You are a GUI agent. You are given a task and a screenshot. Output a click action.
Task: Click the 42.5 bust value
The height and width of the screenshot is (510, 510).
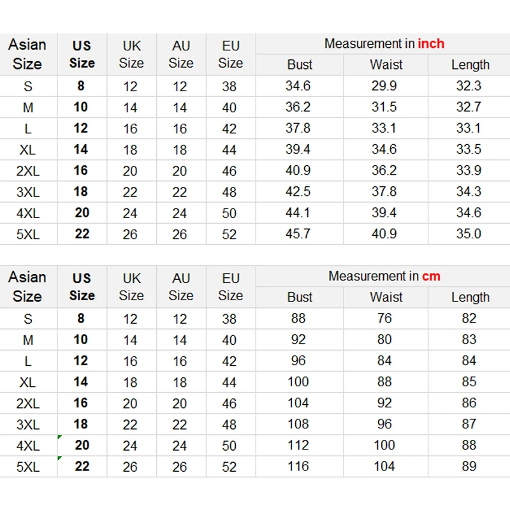298,192
